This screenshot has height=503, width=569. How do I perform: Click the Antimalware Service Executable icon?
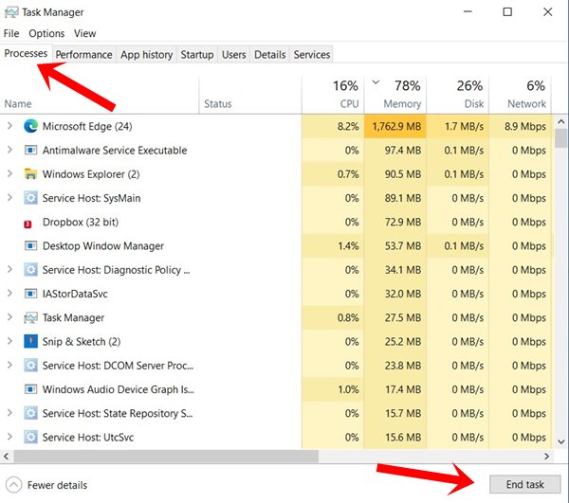pos(31,150)
